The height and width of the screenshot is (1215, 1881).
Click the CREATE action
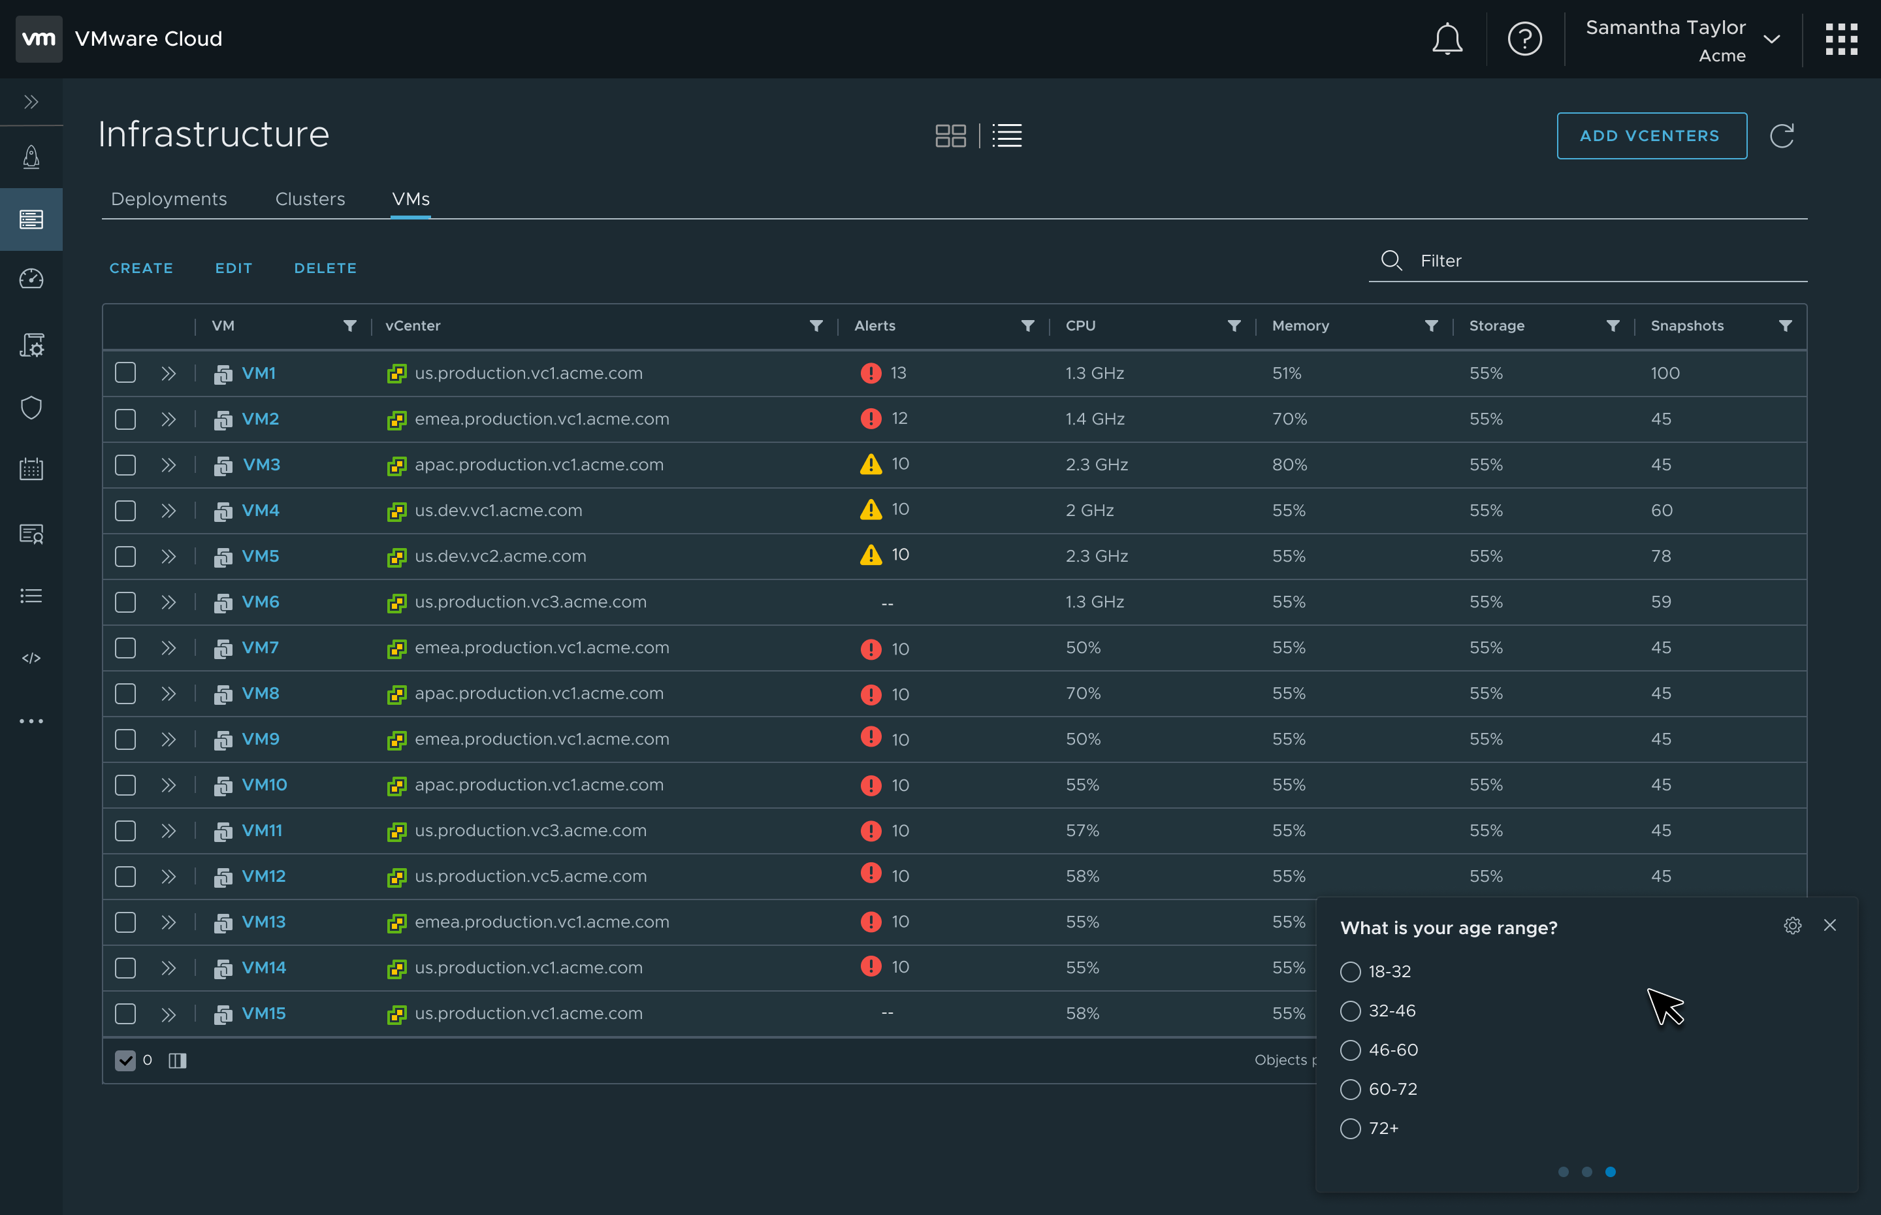click(x=141, y=268)
